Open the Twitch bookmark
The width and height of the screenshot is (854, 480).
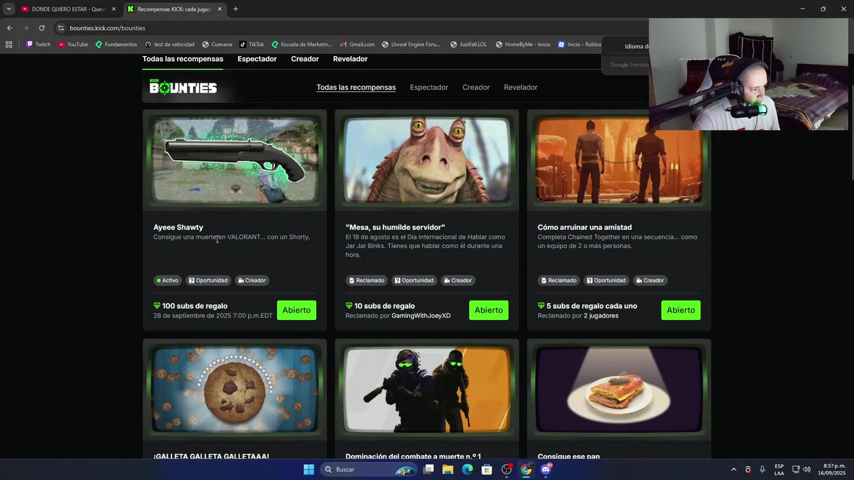coord(38,45)
